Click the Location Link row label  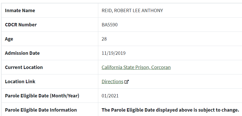20,82
